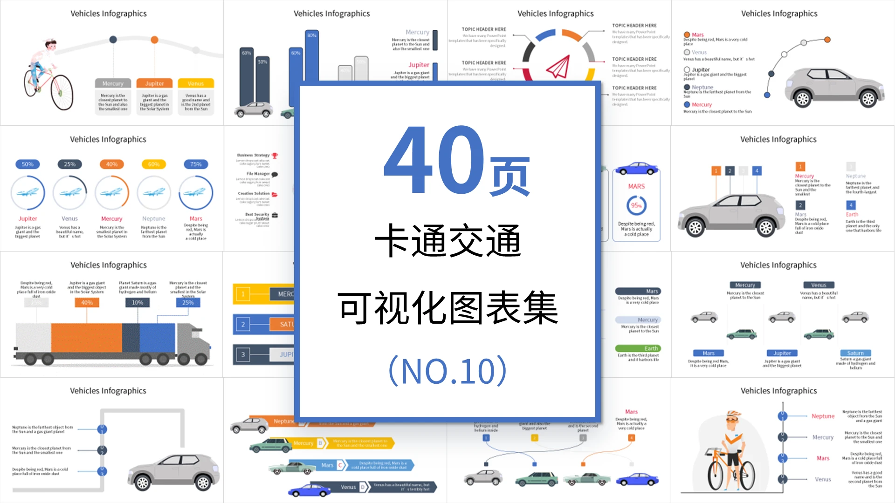The image size is (895, 503).
Task: Click the large "40页" heading
Action: click(x=457, y=160)
